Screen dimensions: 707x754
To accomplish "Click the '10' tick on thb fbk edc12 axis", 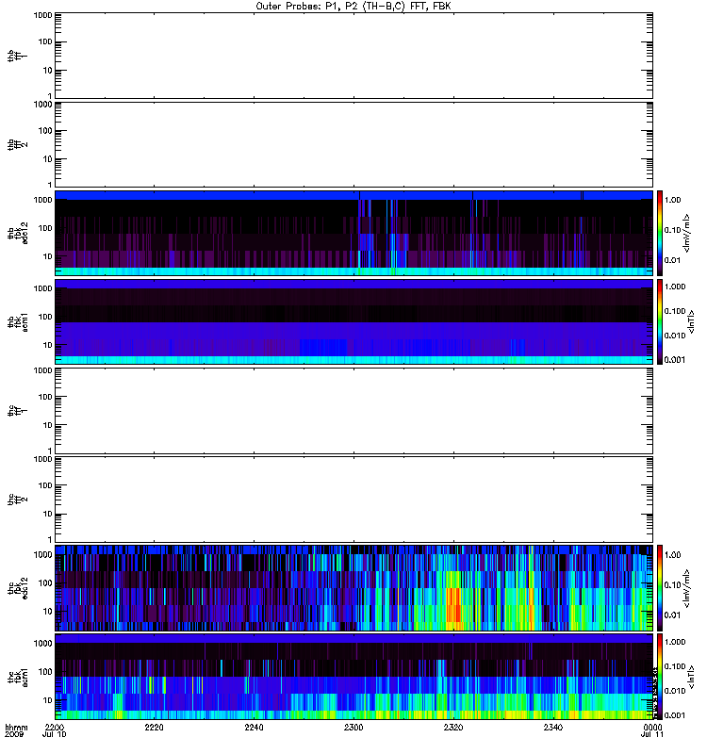I will pyautogui.click(x=48, y=256).
